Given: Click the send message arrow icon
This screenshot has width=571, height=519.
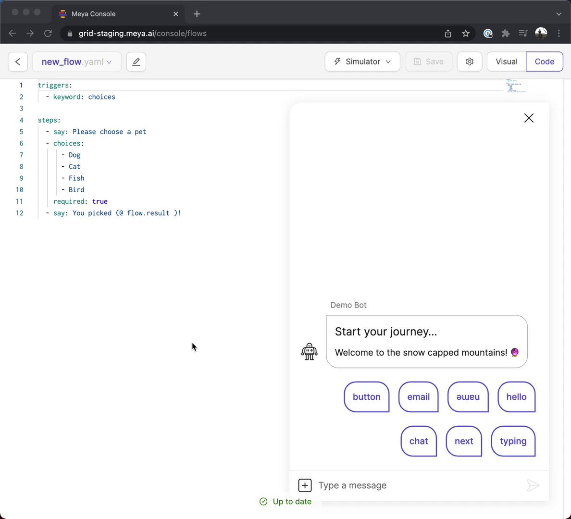Looking at the screenshot, I should pos(533,485).
